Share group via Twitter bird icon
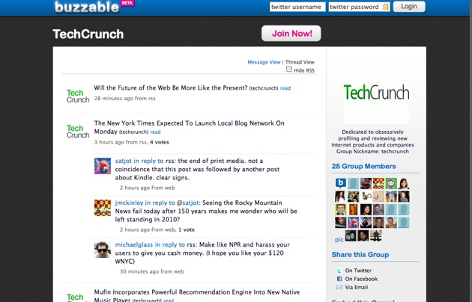472x302 pixels. [x=339, y=271]
